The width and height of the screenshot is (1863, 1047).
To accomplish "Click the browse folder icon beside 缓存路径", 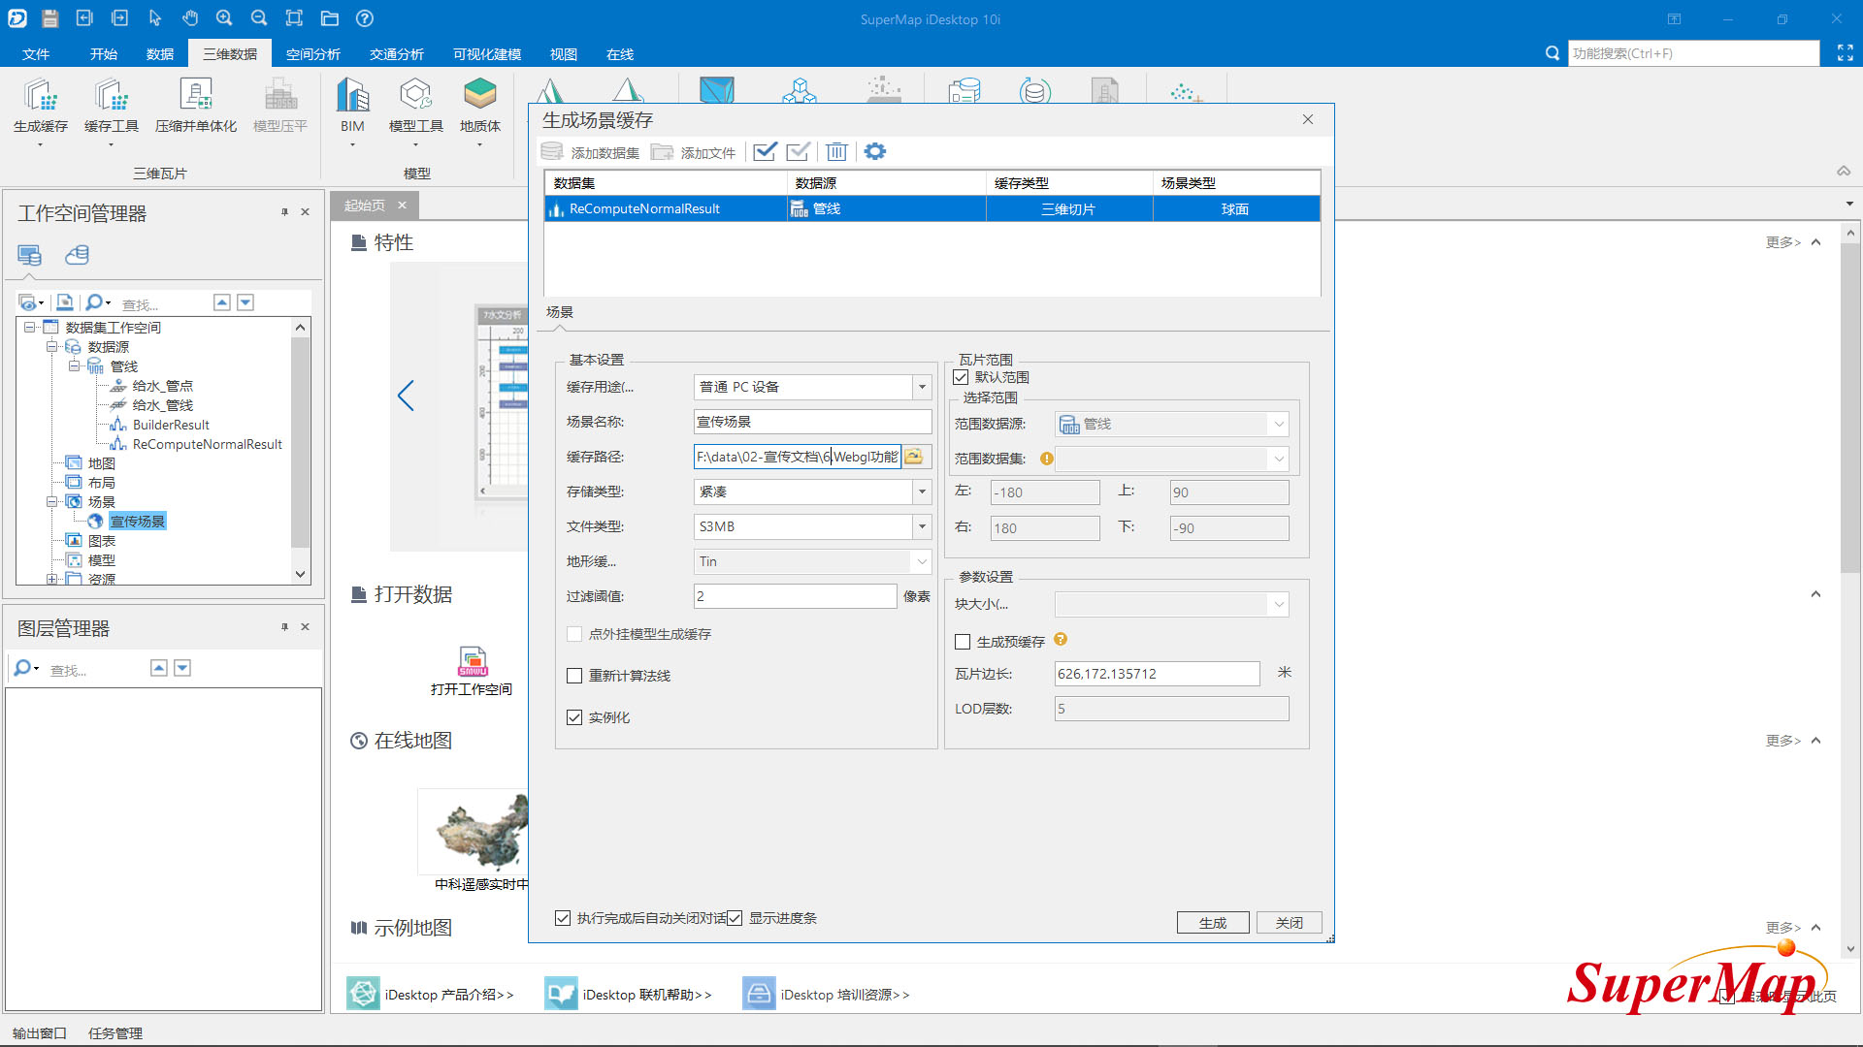I will coord(914,457).
